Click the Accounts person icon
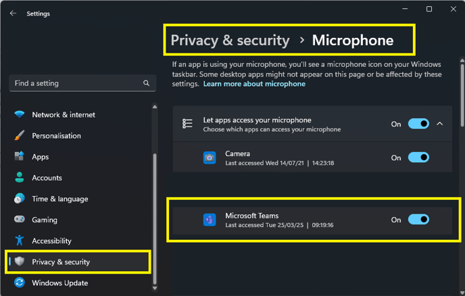465x296 pixels. (x=20, y=177)
